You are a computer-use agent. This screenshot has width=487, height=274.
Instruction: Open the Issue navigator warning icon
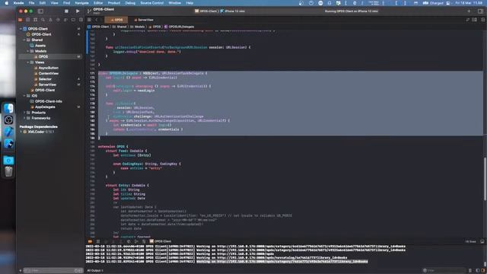click(51, 20)
